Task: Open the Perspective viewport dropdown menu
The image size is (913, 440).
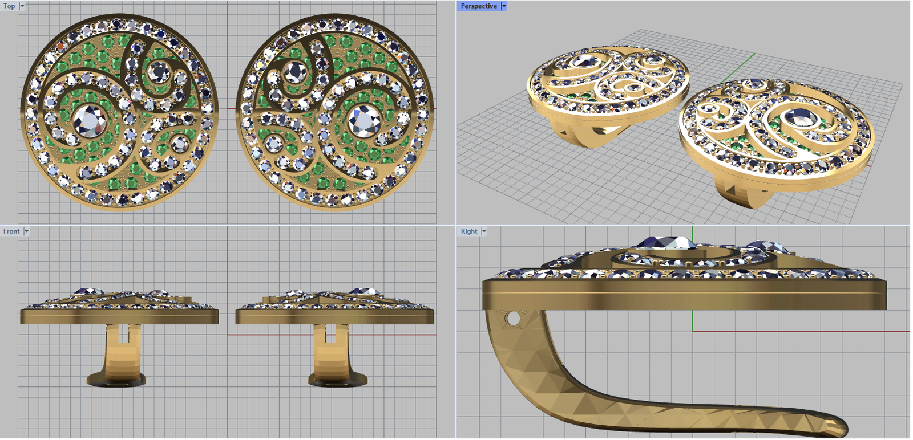Action: click(504, 6)
